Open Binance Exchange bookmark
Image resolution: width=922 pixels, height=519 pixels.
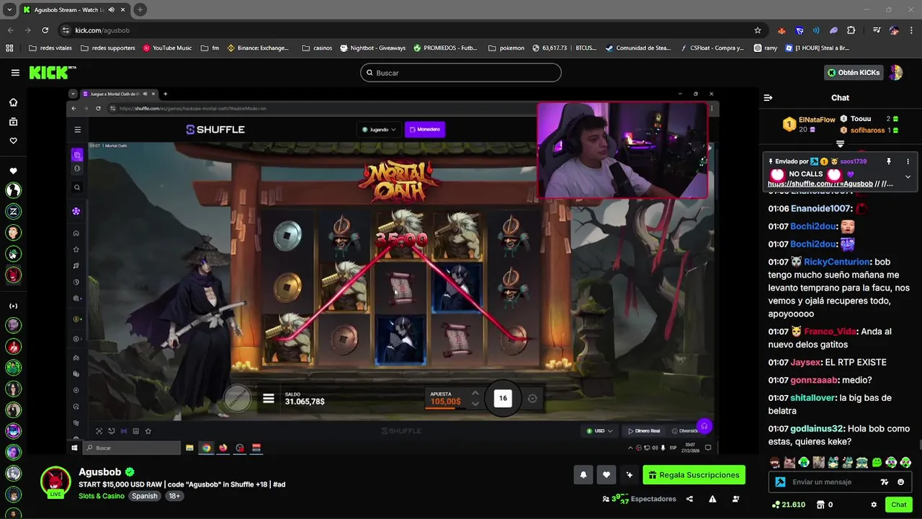pos(258,48)
